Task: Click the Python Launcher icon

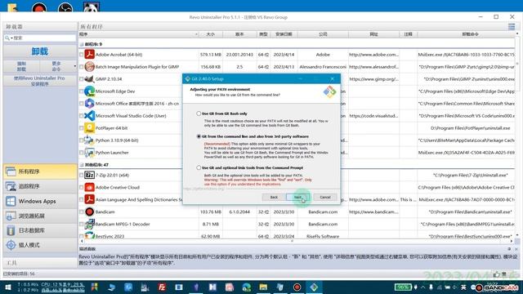Action: pos(89,153)
